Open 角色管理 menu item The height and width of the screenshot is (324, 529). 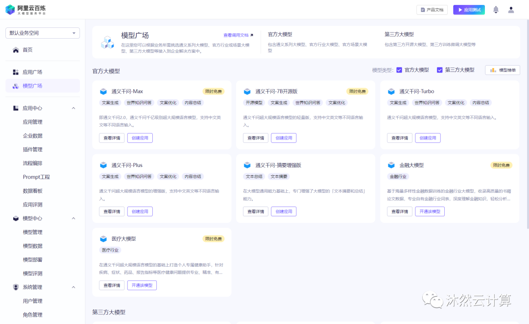tap(32, 315)
